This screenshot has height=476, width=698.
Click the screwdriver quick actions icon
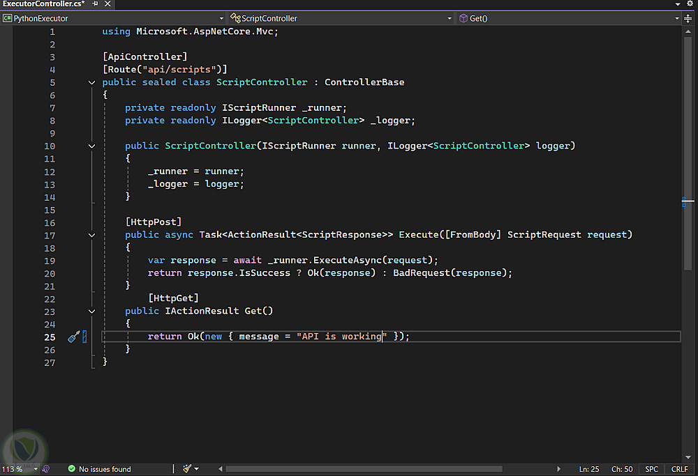point(73,337)
